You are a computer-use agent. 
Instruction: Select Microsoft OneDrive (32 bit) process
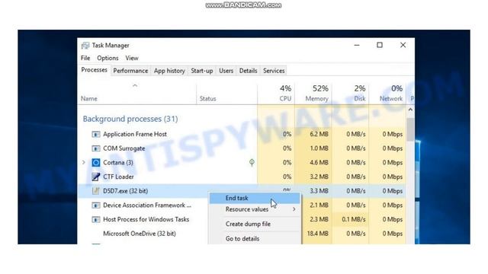coord(140,234)
